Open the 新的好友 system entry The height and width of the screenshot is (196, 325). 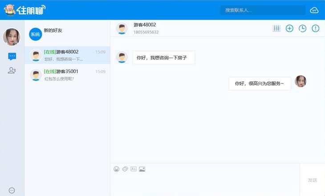pyautogui.click(x=67, y=34)
